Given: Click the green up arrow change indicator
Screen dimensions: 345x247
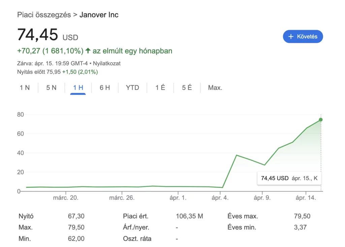Looking at the screenshot, I should click(88, 50).
